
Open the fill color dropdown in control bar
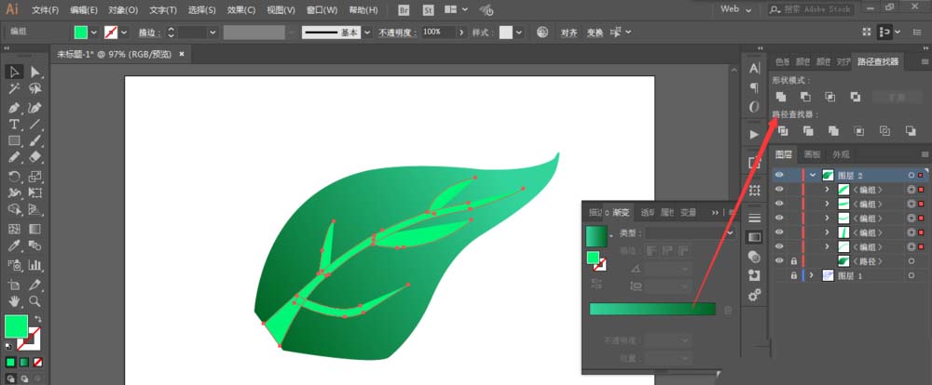pyautogui.click(x=94, y=32)
